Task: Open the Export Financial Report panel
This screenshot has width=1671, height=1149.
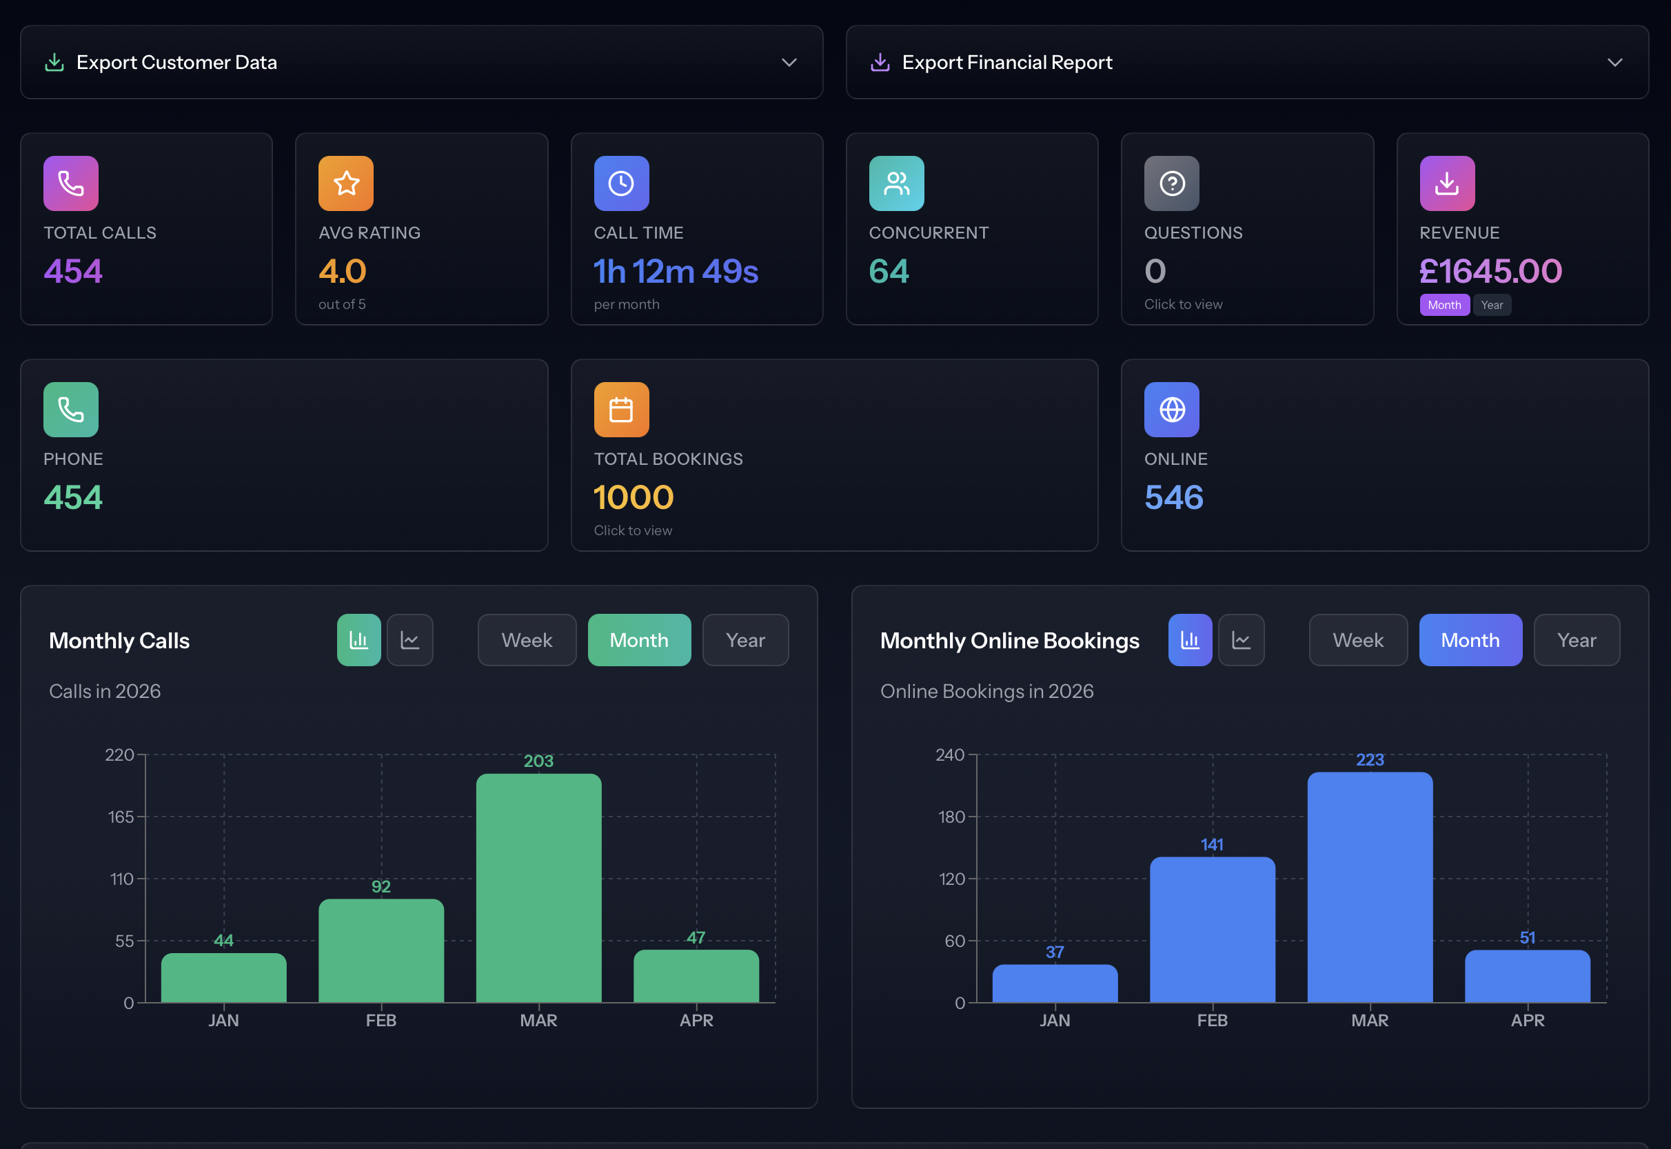Action: pos(1247,62)
